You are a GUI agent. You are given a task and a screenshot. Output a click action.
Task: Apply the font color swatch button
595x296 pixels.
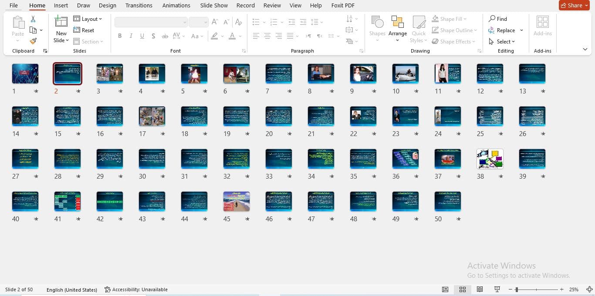(232, 36)
